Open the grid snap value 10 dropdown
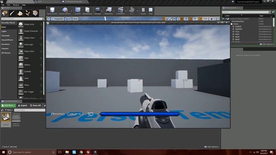This screenshot has height=155, width=276. 186,19
